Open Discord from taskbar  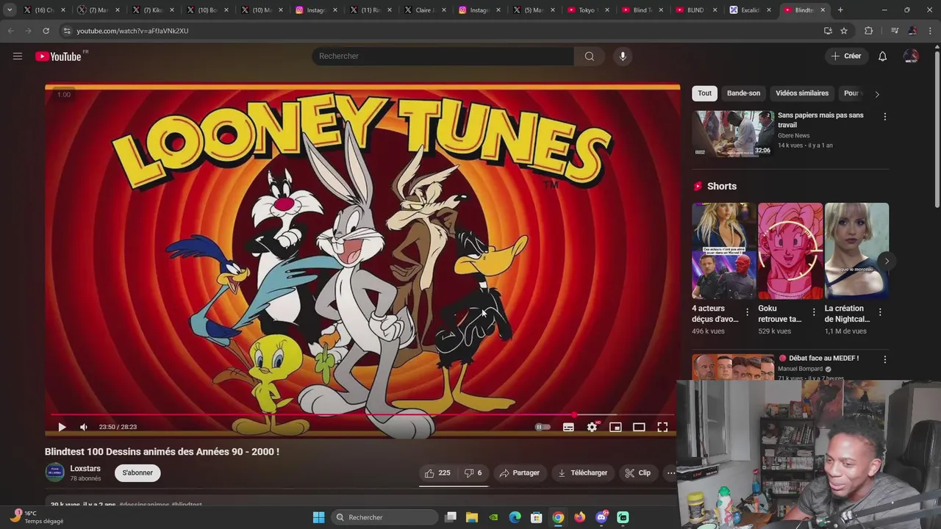(x=601, y=517)
